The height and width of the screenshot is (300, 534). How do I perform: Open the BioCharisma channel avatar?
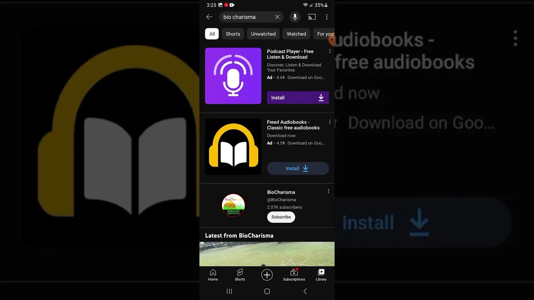pyautogui.click(x=233, y=205)
